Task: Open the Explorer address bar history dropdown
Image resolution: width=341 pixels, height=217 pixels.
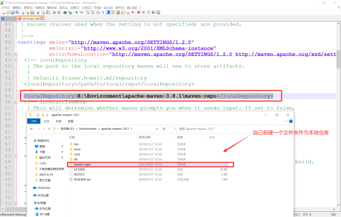Action: (x=157, y=129)
